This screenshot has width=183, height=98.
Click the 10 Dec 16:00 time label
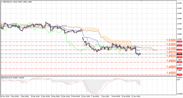tap(35, 96)
